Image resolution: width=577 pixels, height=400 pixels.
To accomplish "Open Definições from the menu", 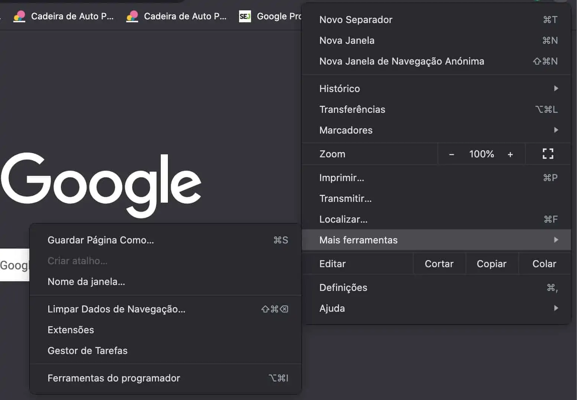I will tap(343, 287).
